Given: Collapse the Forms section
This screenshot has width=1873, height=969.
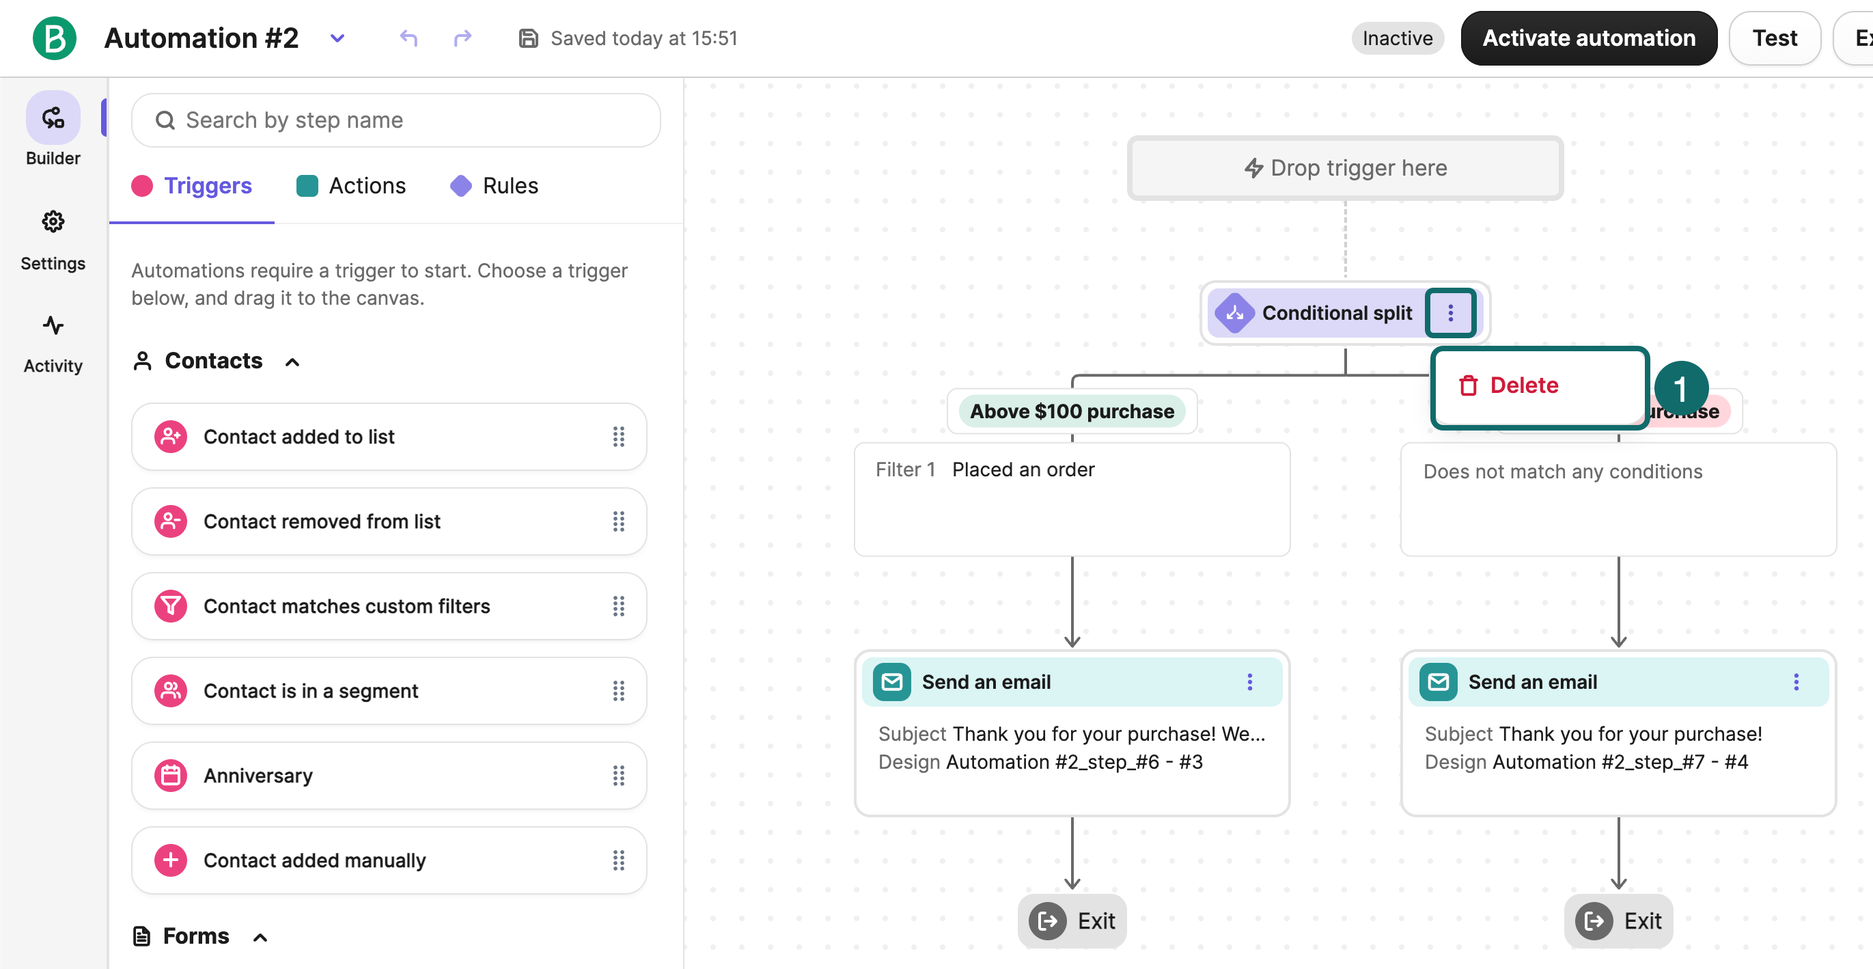Looking at the screenshot, I should (x=260, y=937).
